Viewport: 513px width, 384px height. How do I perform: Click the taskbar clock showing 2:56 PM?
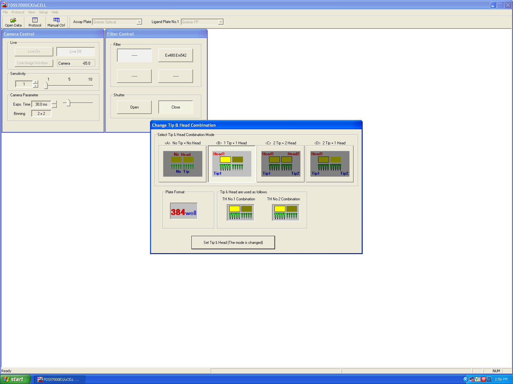501,379
